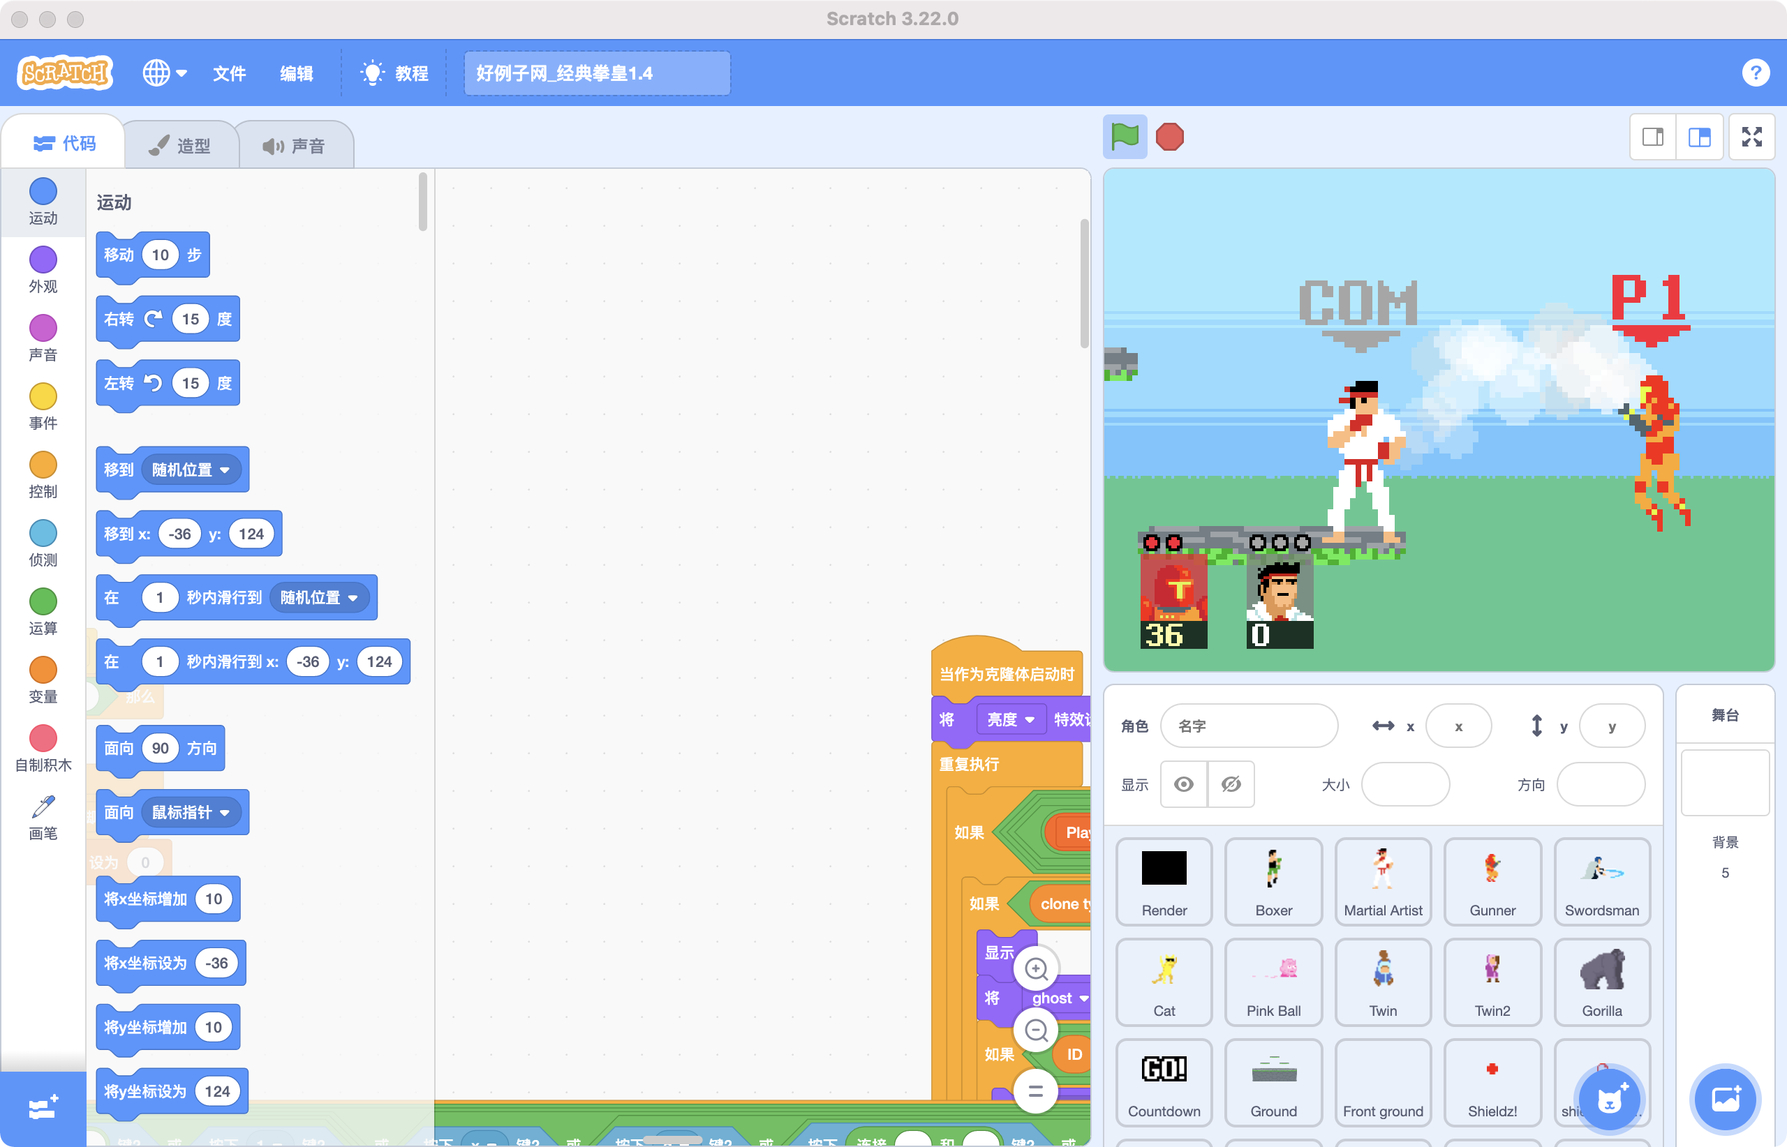
Task: Select the 外观 looks category
Action: [43, 269]
